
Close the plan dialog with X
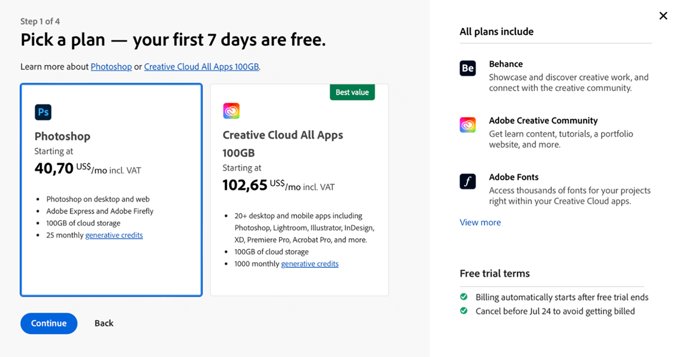pos(663,16)
